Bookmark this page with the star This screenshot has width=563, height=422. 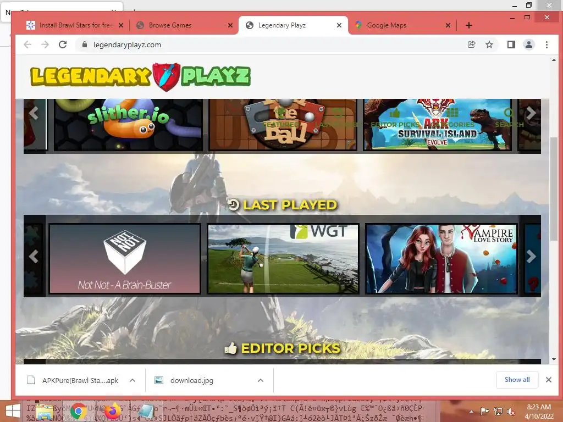(489, 45)
